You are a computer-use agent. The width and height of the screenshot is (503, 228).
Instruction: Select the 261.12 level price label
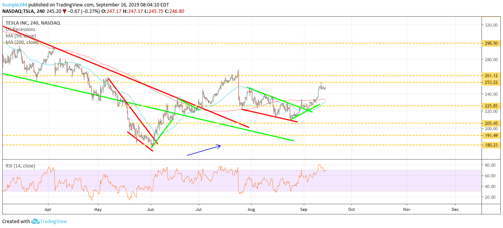(x=491, y=76)
